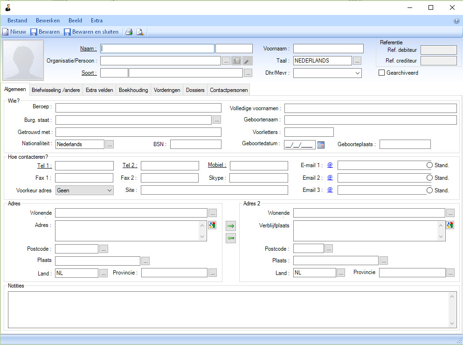This screenshot has width=463, height=345.
Task: Click Bewaren en sluiten button
Action: 91,32
